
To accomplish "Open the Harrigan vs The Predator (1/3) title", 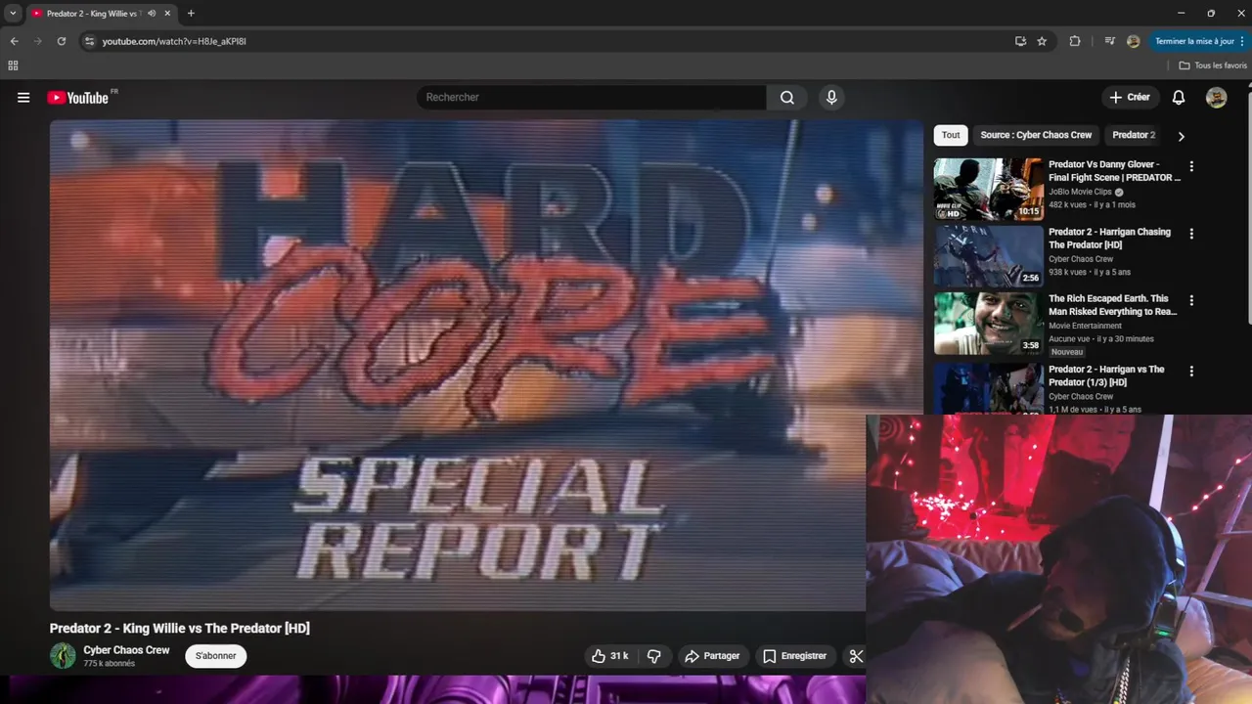I will click(1106, 375).
